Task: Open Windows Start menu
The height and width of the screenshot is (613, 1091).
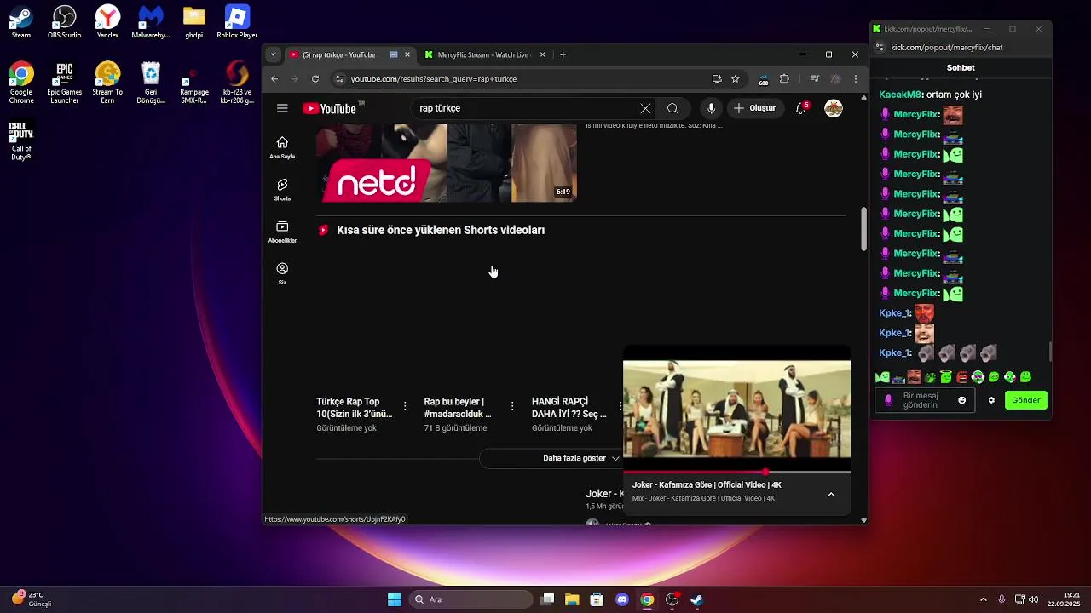Action: 395,599
